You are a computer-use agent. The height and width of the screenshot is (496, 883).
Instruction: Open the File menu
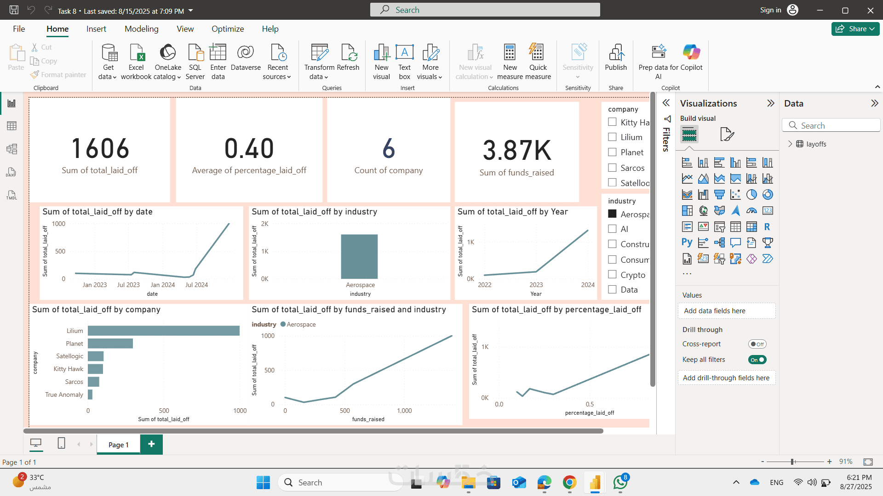coord(19,29)
